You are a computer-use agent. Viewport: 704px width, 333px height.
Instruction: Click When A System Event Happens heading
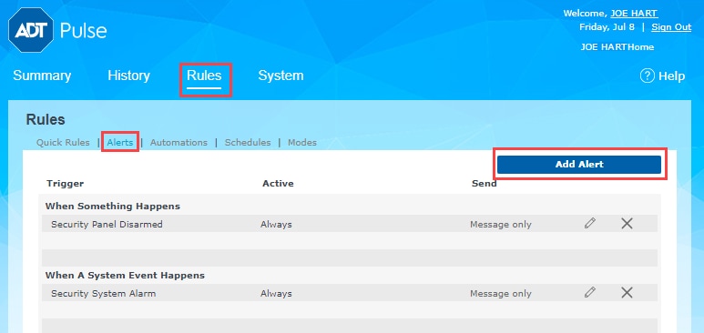click(125, 275)
